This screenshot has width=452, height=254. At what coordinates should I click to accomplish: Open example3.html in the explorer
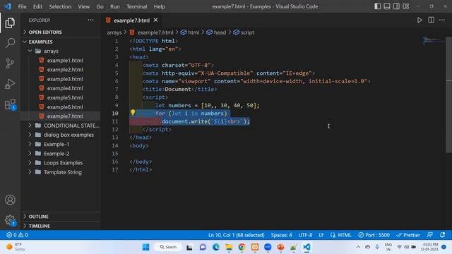[x=61, y=79]
